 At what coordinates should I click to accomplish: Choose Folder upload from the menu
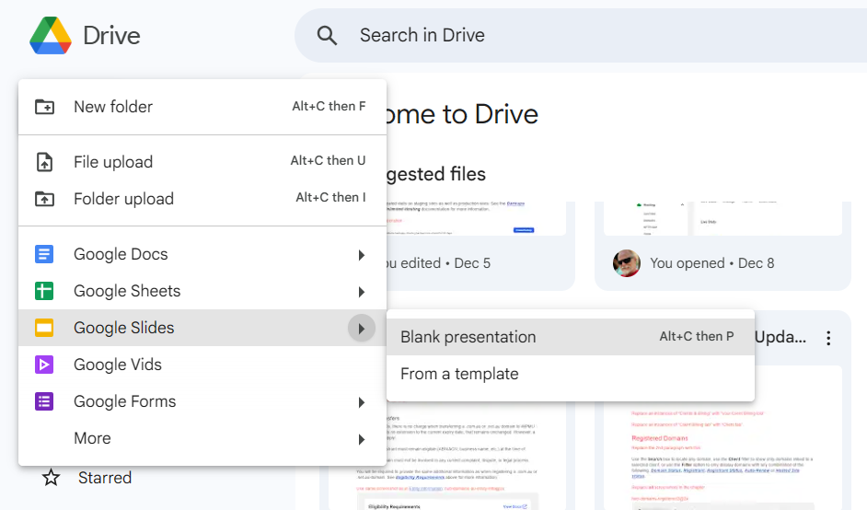(x=202, y=199)
